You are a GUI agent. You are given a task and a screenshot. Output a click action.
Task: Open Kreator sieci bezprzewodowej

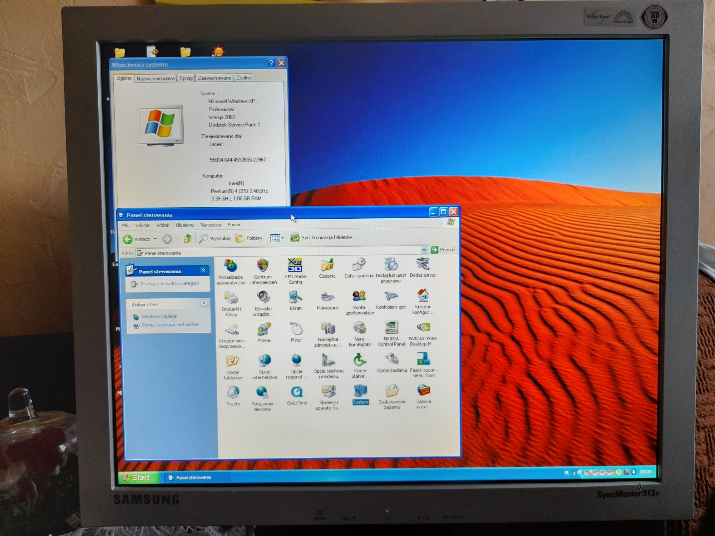[x=232, y=336]
